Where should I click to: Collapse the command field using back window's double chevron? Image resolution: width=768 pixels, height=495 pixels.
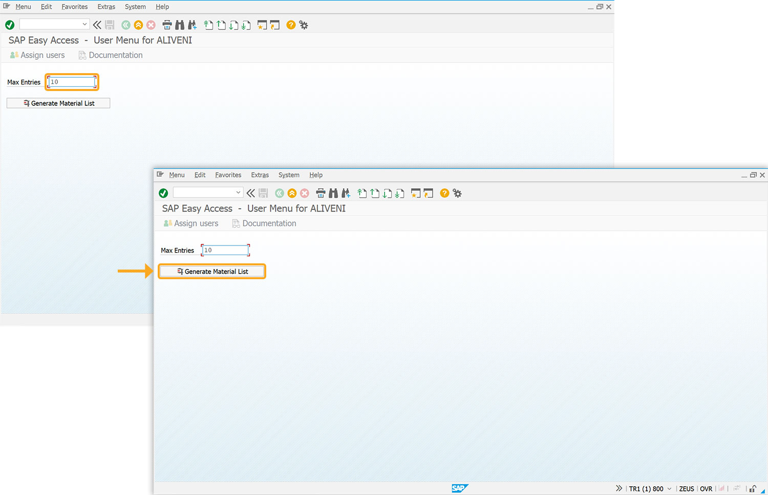pyautogui.click(x=97, y=25)
